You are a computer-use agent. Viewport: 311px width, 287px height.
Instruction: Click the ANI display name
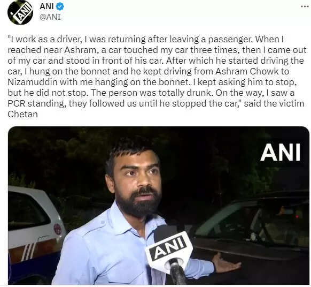point(46,6)
